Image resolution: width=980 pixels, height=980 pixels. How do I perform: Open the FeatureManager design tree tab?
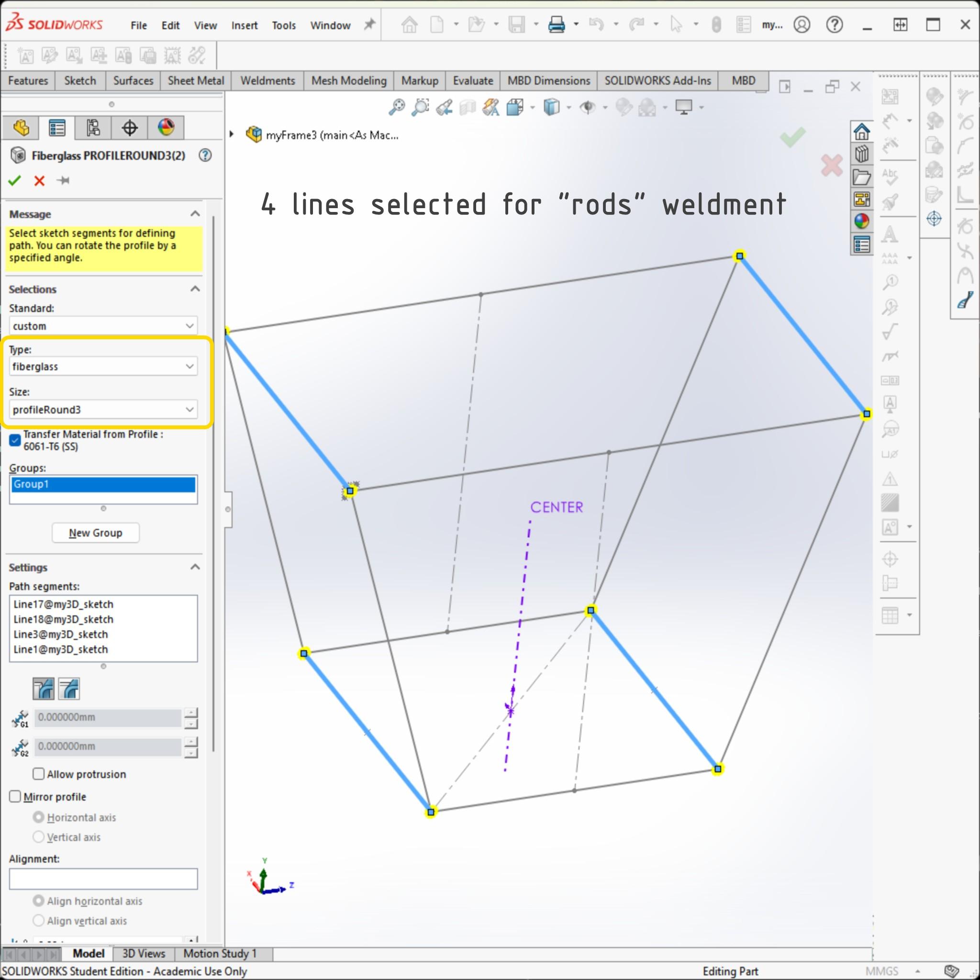(21, 128)
